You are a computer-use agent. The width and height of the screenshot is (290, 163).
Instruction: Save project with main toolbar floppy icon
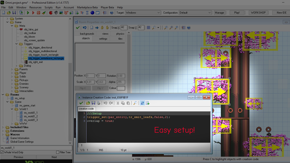(x=14, y=13)
